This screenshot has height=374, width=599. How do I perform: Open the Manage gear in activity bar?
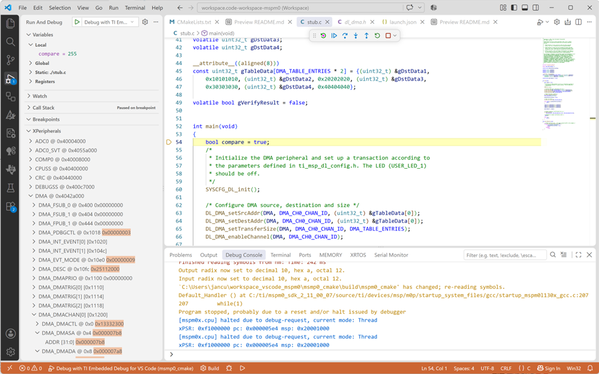(10, 351)
